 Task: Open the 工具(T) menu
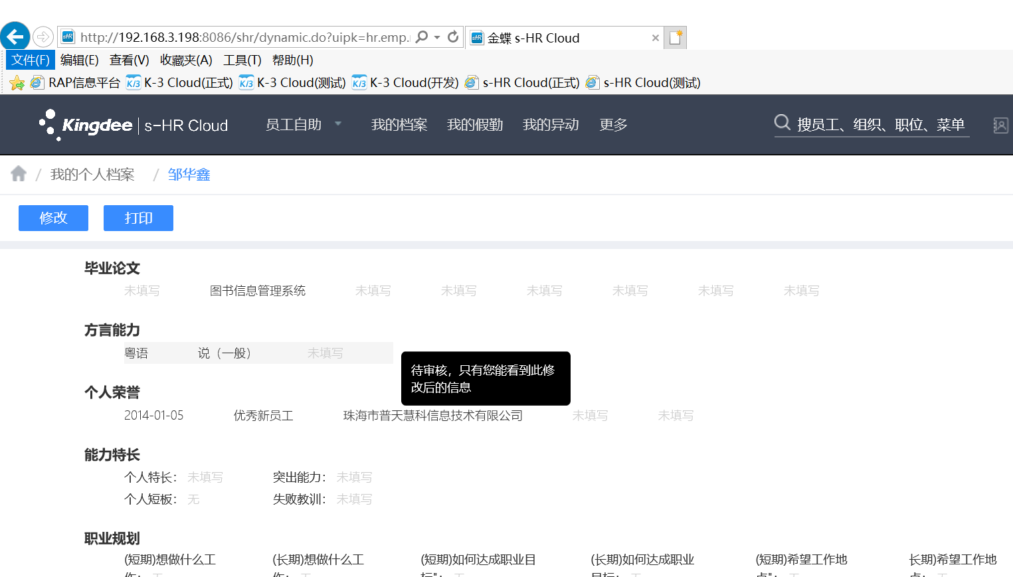[x=242, y=60]
